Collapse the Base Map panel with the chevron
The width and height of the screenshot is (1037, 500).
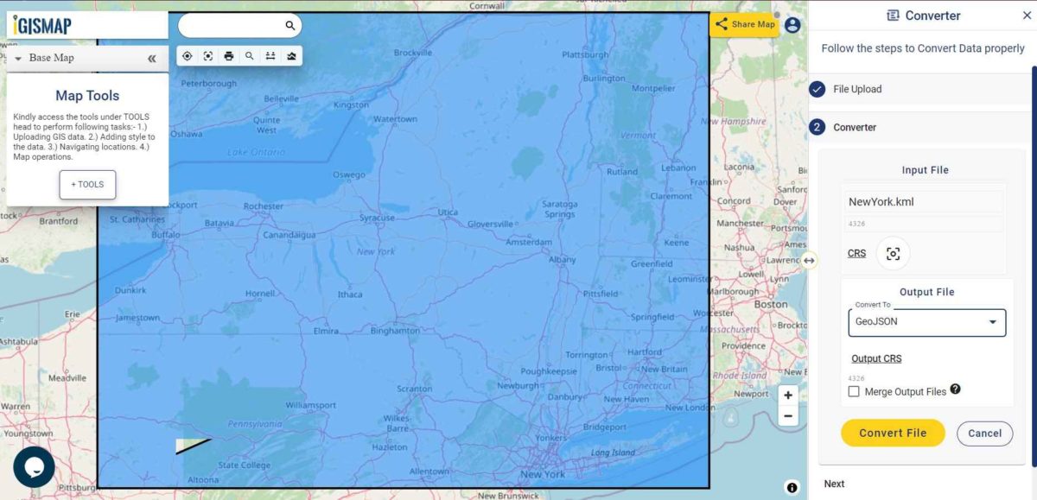click(x=152, y=58)
